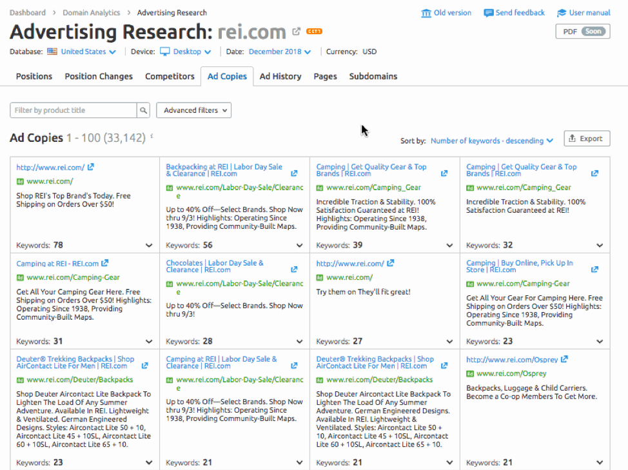This screenshot has height=470, width=628.
Task: Switch to the Position Changes tab
Action: 99,77
